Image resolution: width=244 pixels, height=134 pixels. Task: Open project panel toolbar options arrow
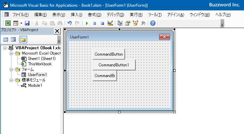click(x=59, y=40)
